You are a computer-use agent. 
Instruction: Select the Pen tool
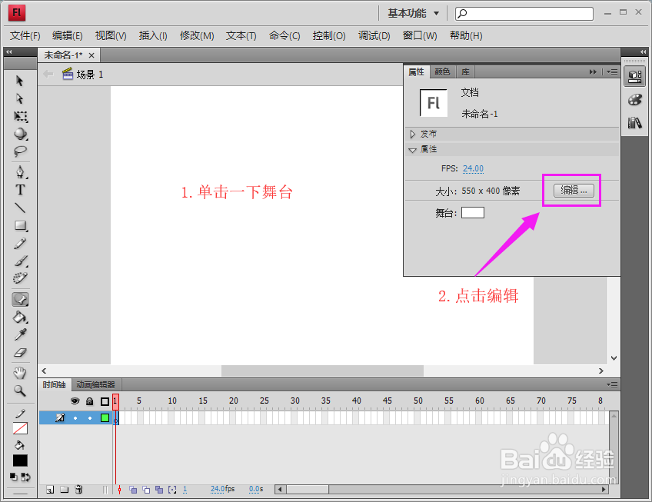point(20,171)
